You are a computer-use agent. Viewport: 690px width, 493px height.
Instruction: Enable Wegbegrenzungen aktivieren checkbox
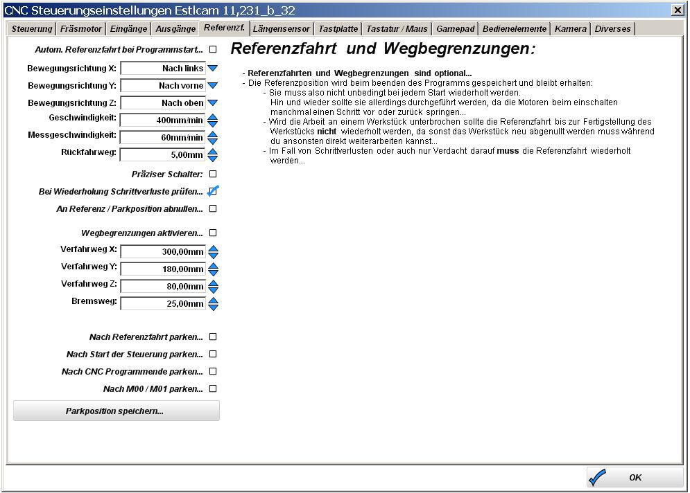213,233
